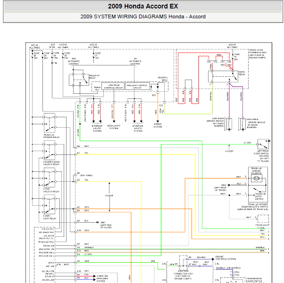Click the '(NOT USED)' label beside the YEL wire

[x=86, y=176]
